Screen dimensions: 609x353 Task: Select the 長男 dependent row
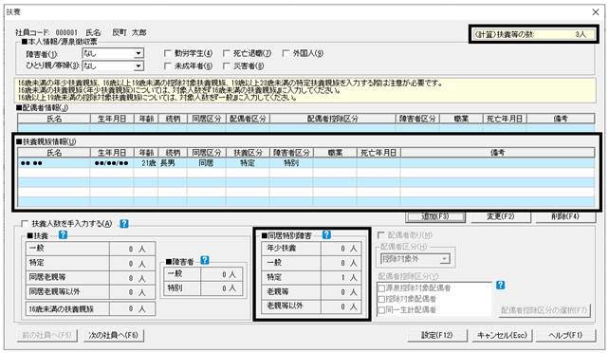306,163
